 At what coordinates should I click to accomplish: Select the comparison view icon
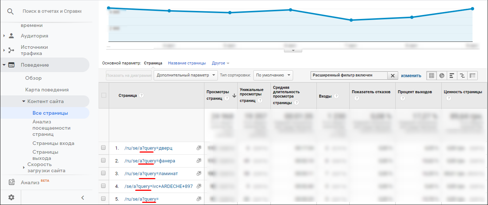tap(462, 75)
